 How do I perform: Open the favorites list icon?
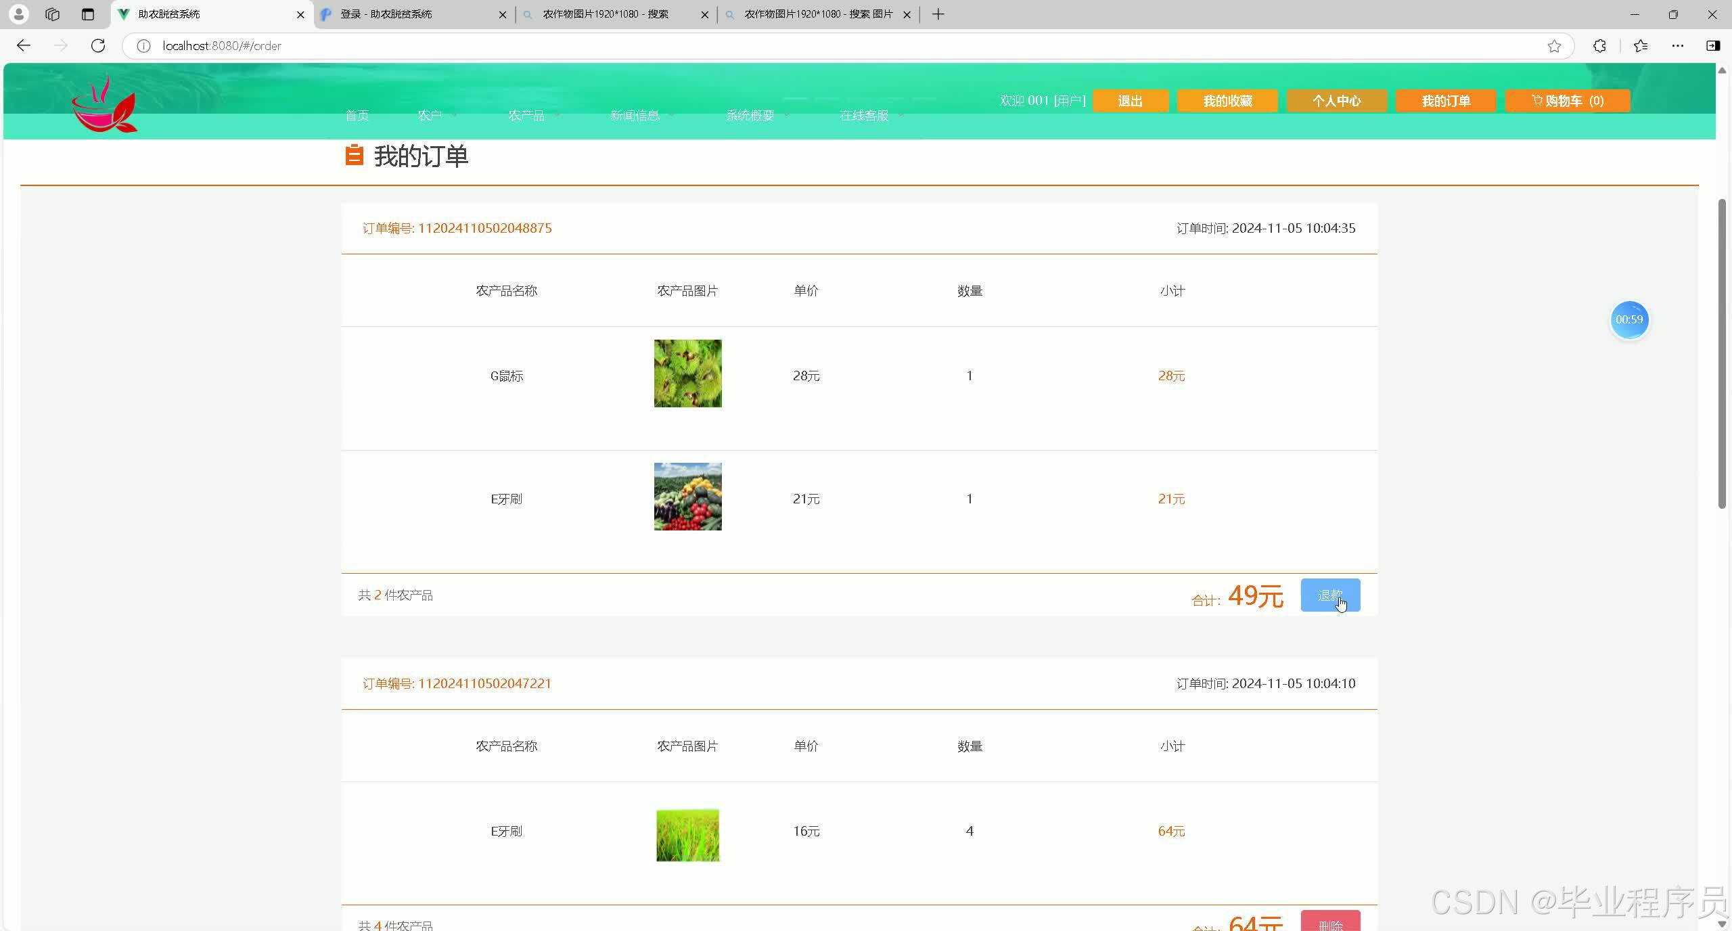[1641, 46]
